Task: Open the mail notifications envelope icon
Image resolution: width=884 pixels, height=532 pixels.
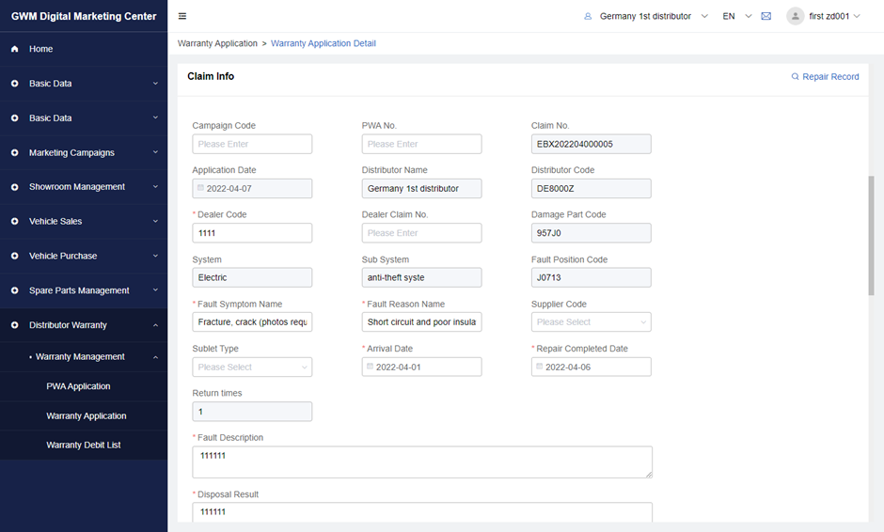Action: (x=766, y=16)
